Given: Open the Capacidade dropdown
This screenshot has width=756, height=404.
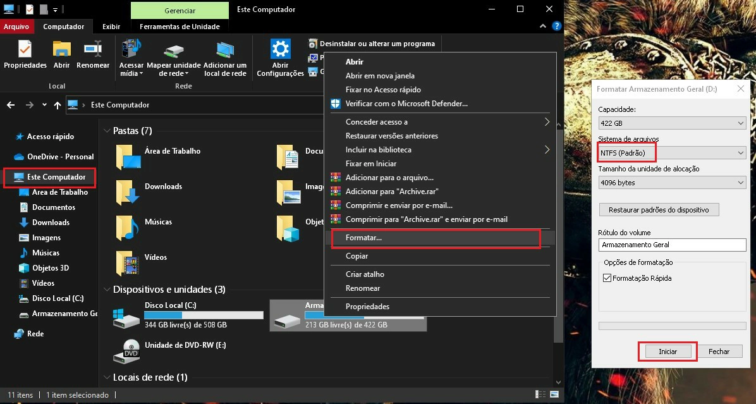Looking at the screenshot, I should (672, 123).
